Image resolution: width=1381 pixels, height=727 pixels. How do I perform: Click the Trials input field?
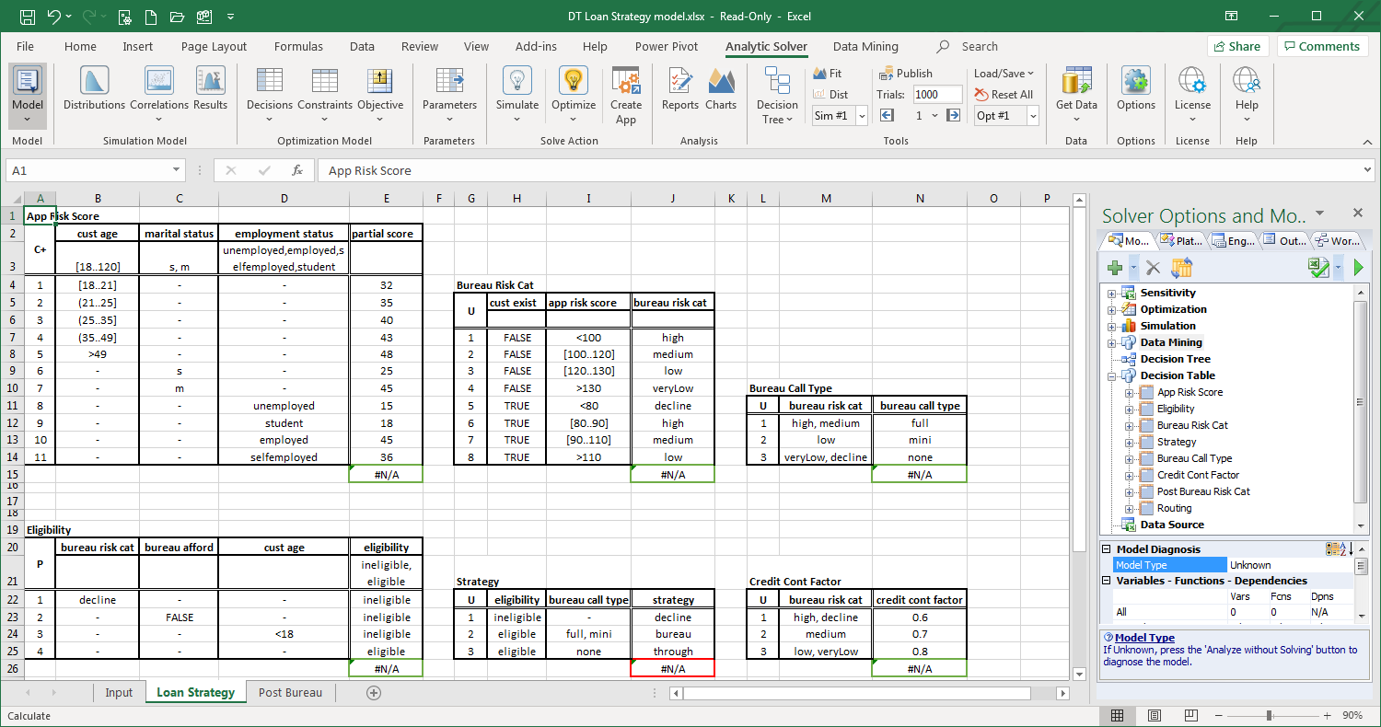point(937,95)
